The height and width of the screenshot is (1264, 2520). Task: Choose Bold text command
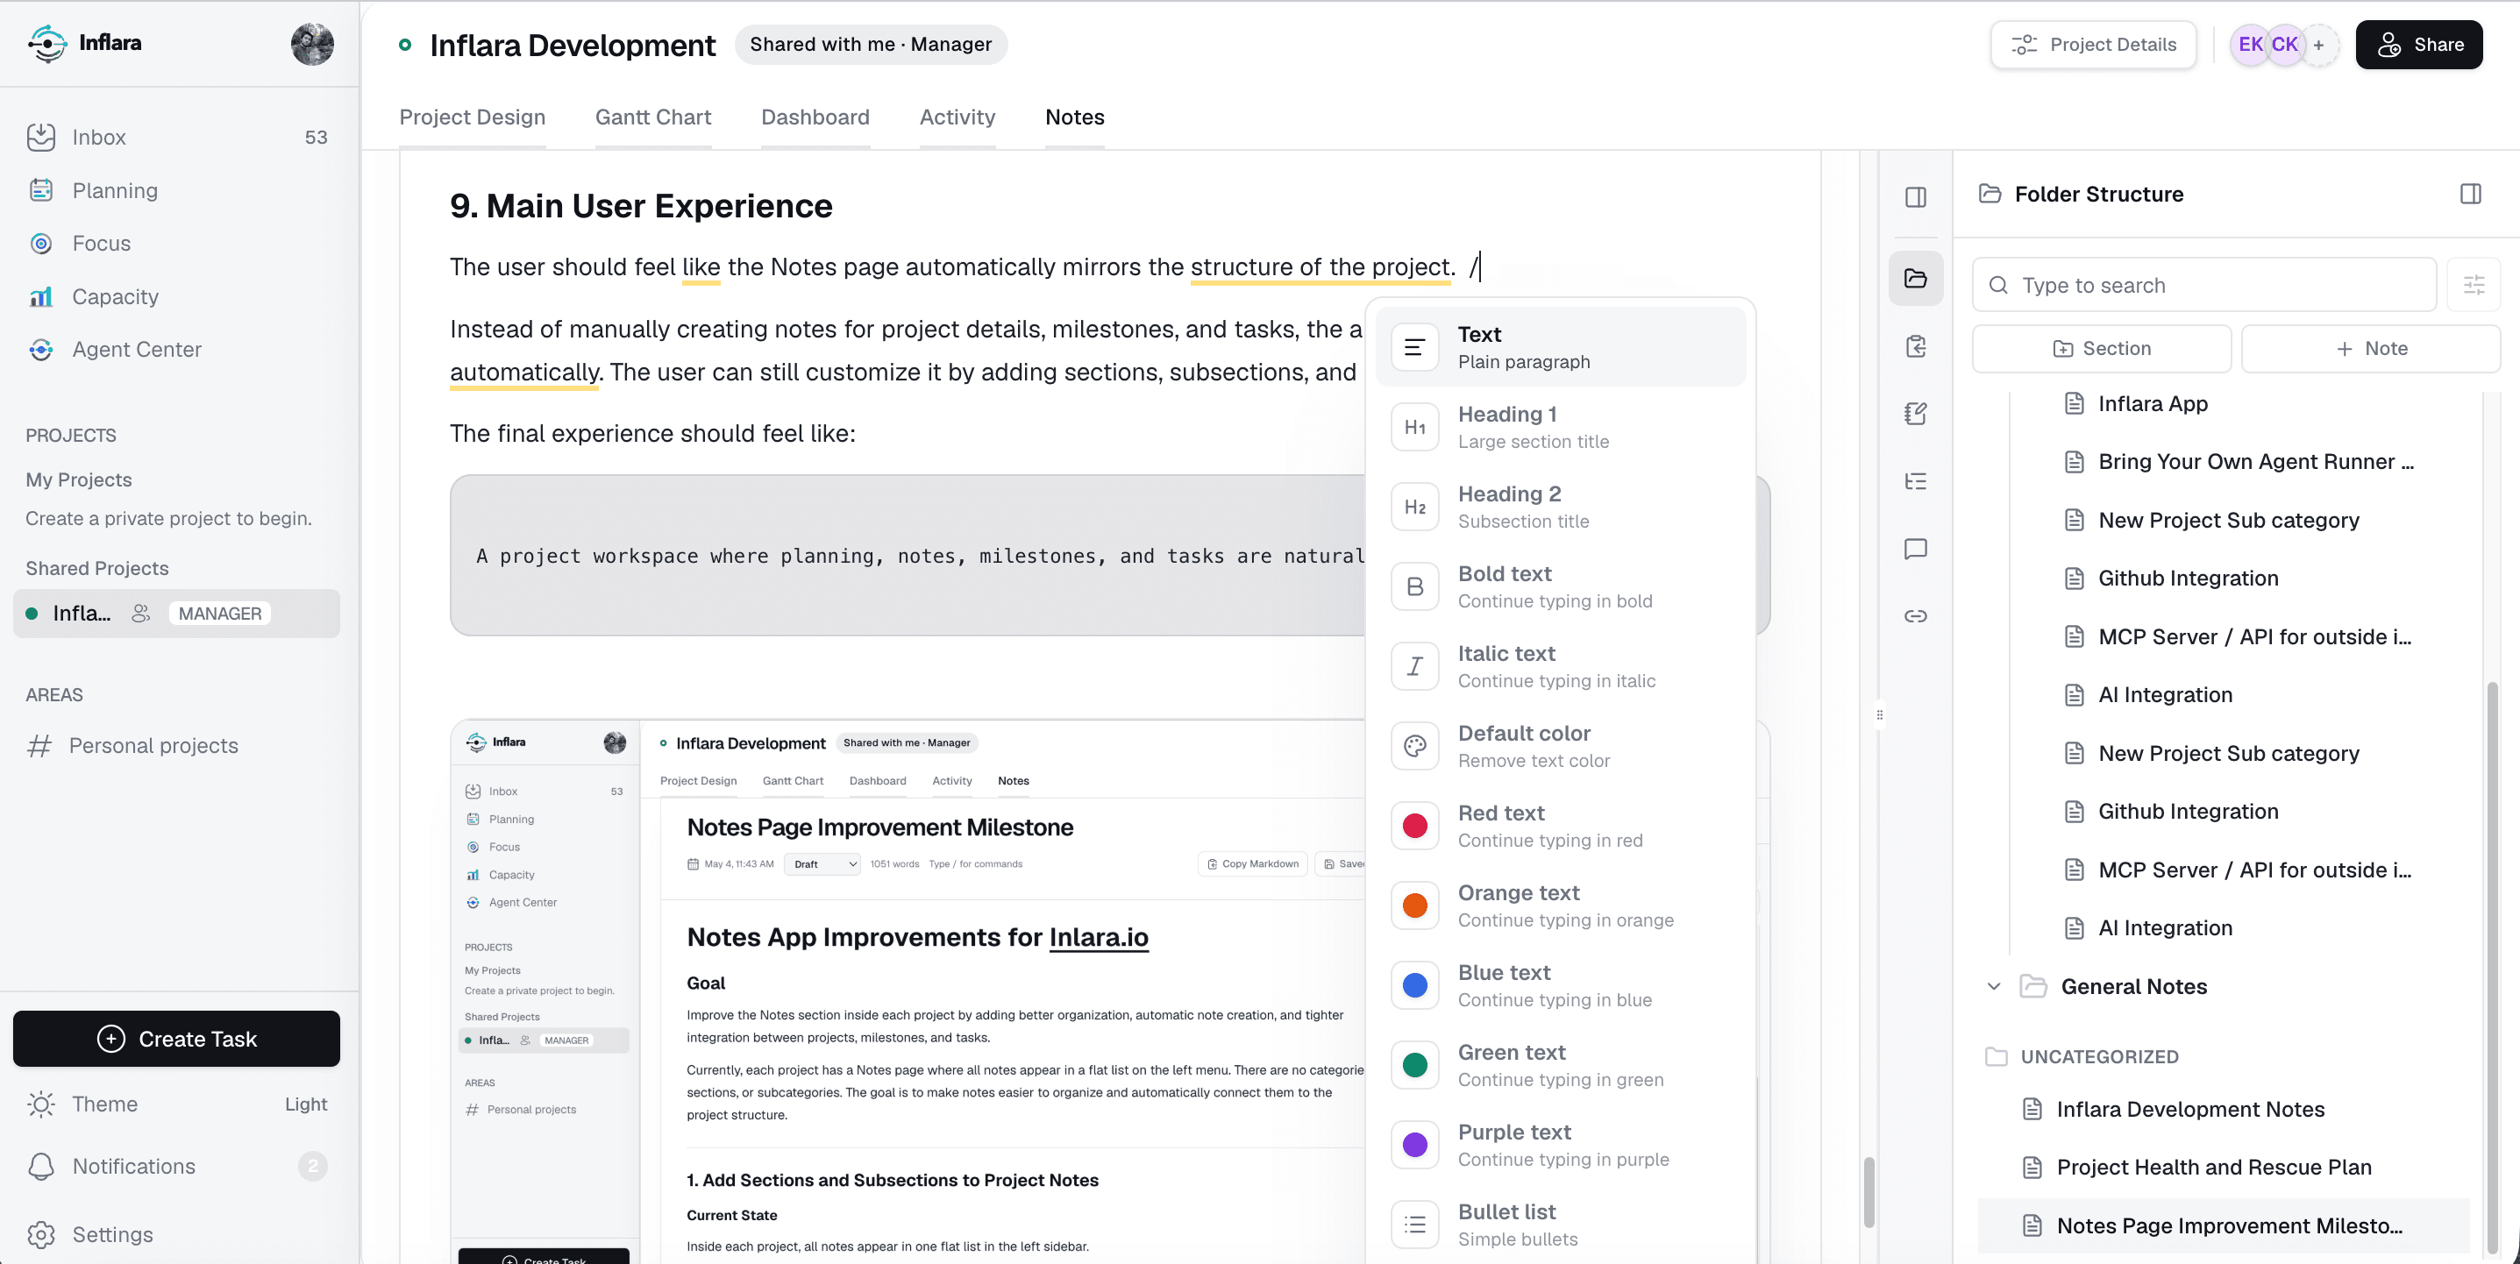pos(1561,586)
